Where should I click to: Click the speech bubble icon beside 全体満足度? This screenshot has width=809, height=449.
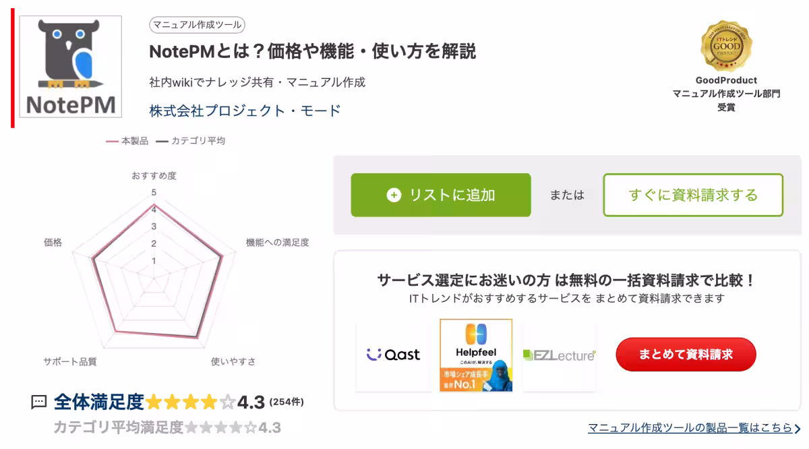pyautogui.click(x=37, y=401)
